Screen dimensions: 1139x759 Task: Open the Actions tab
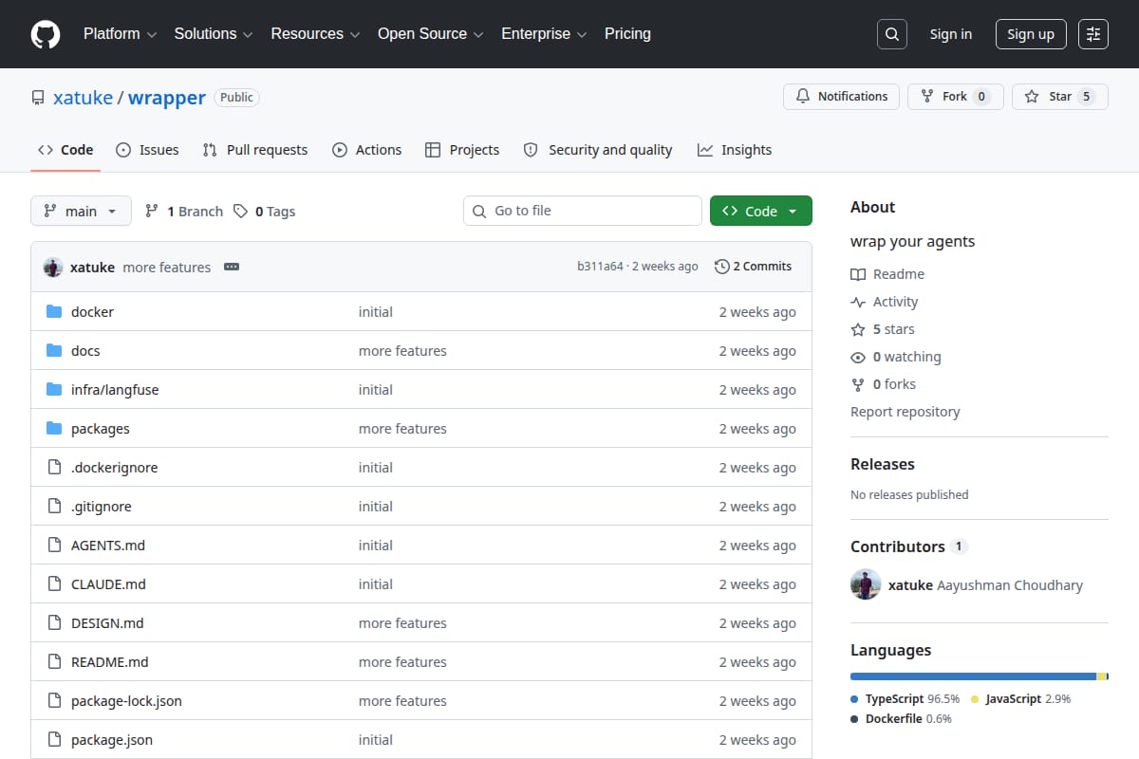pos(366,150)
